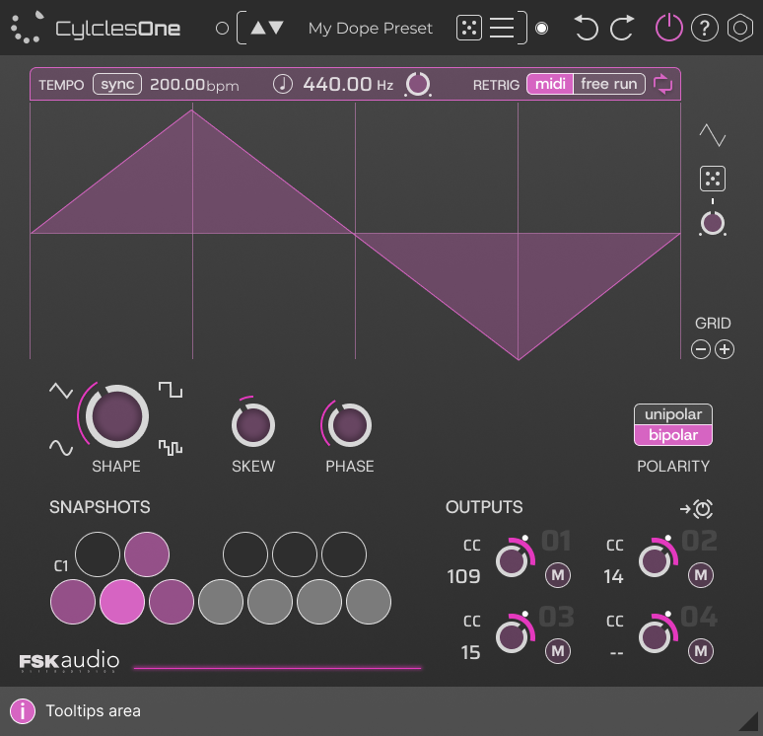Decrease grid with the minus button
Image resolution: width=763 pixels, height=736 pixels.
click(x=700, y=349)
